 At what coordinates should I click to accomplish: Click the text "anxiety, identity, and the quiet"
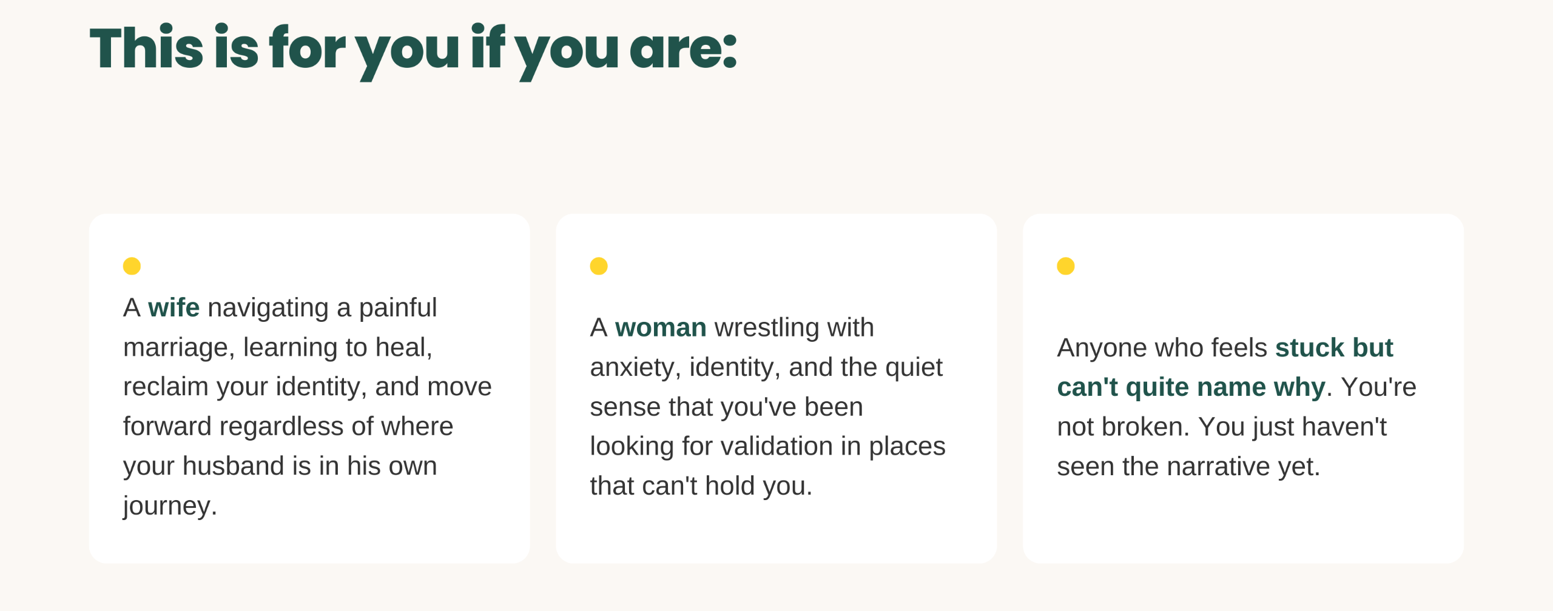click(x=766, y=368)
